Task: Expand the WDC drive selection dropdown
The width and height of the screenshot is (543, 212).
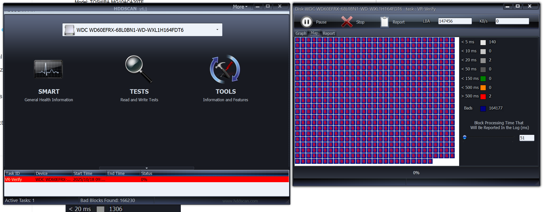Action: [x=217, y=30]
